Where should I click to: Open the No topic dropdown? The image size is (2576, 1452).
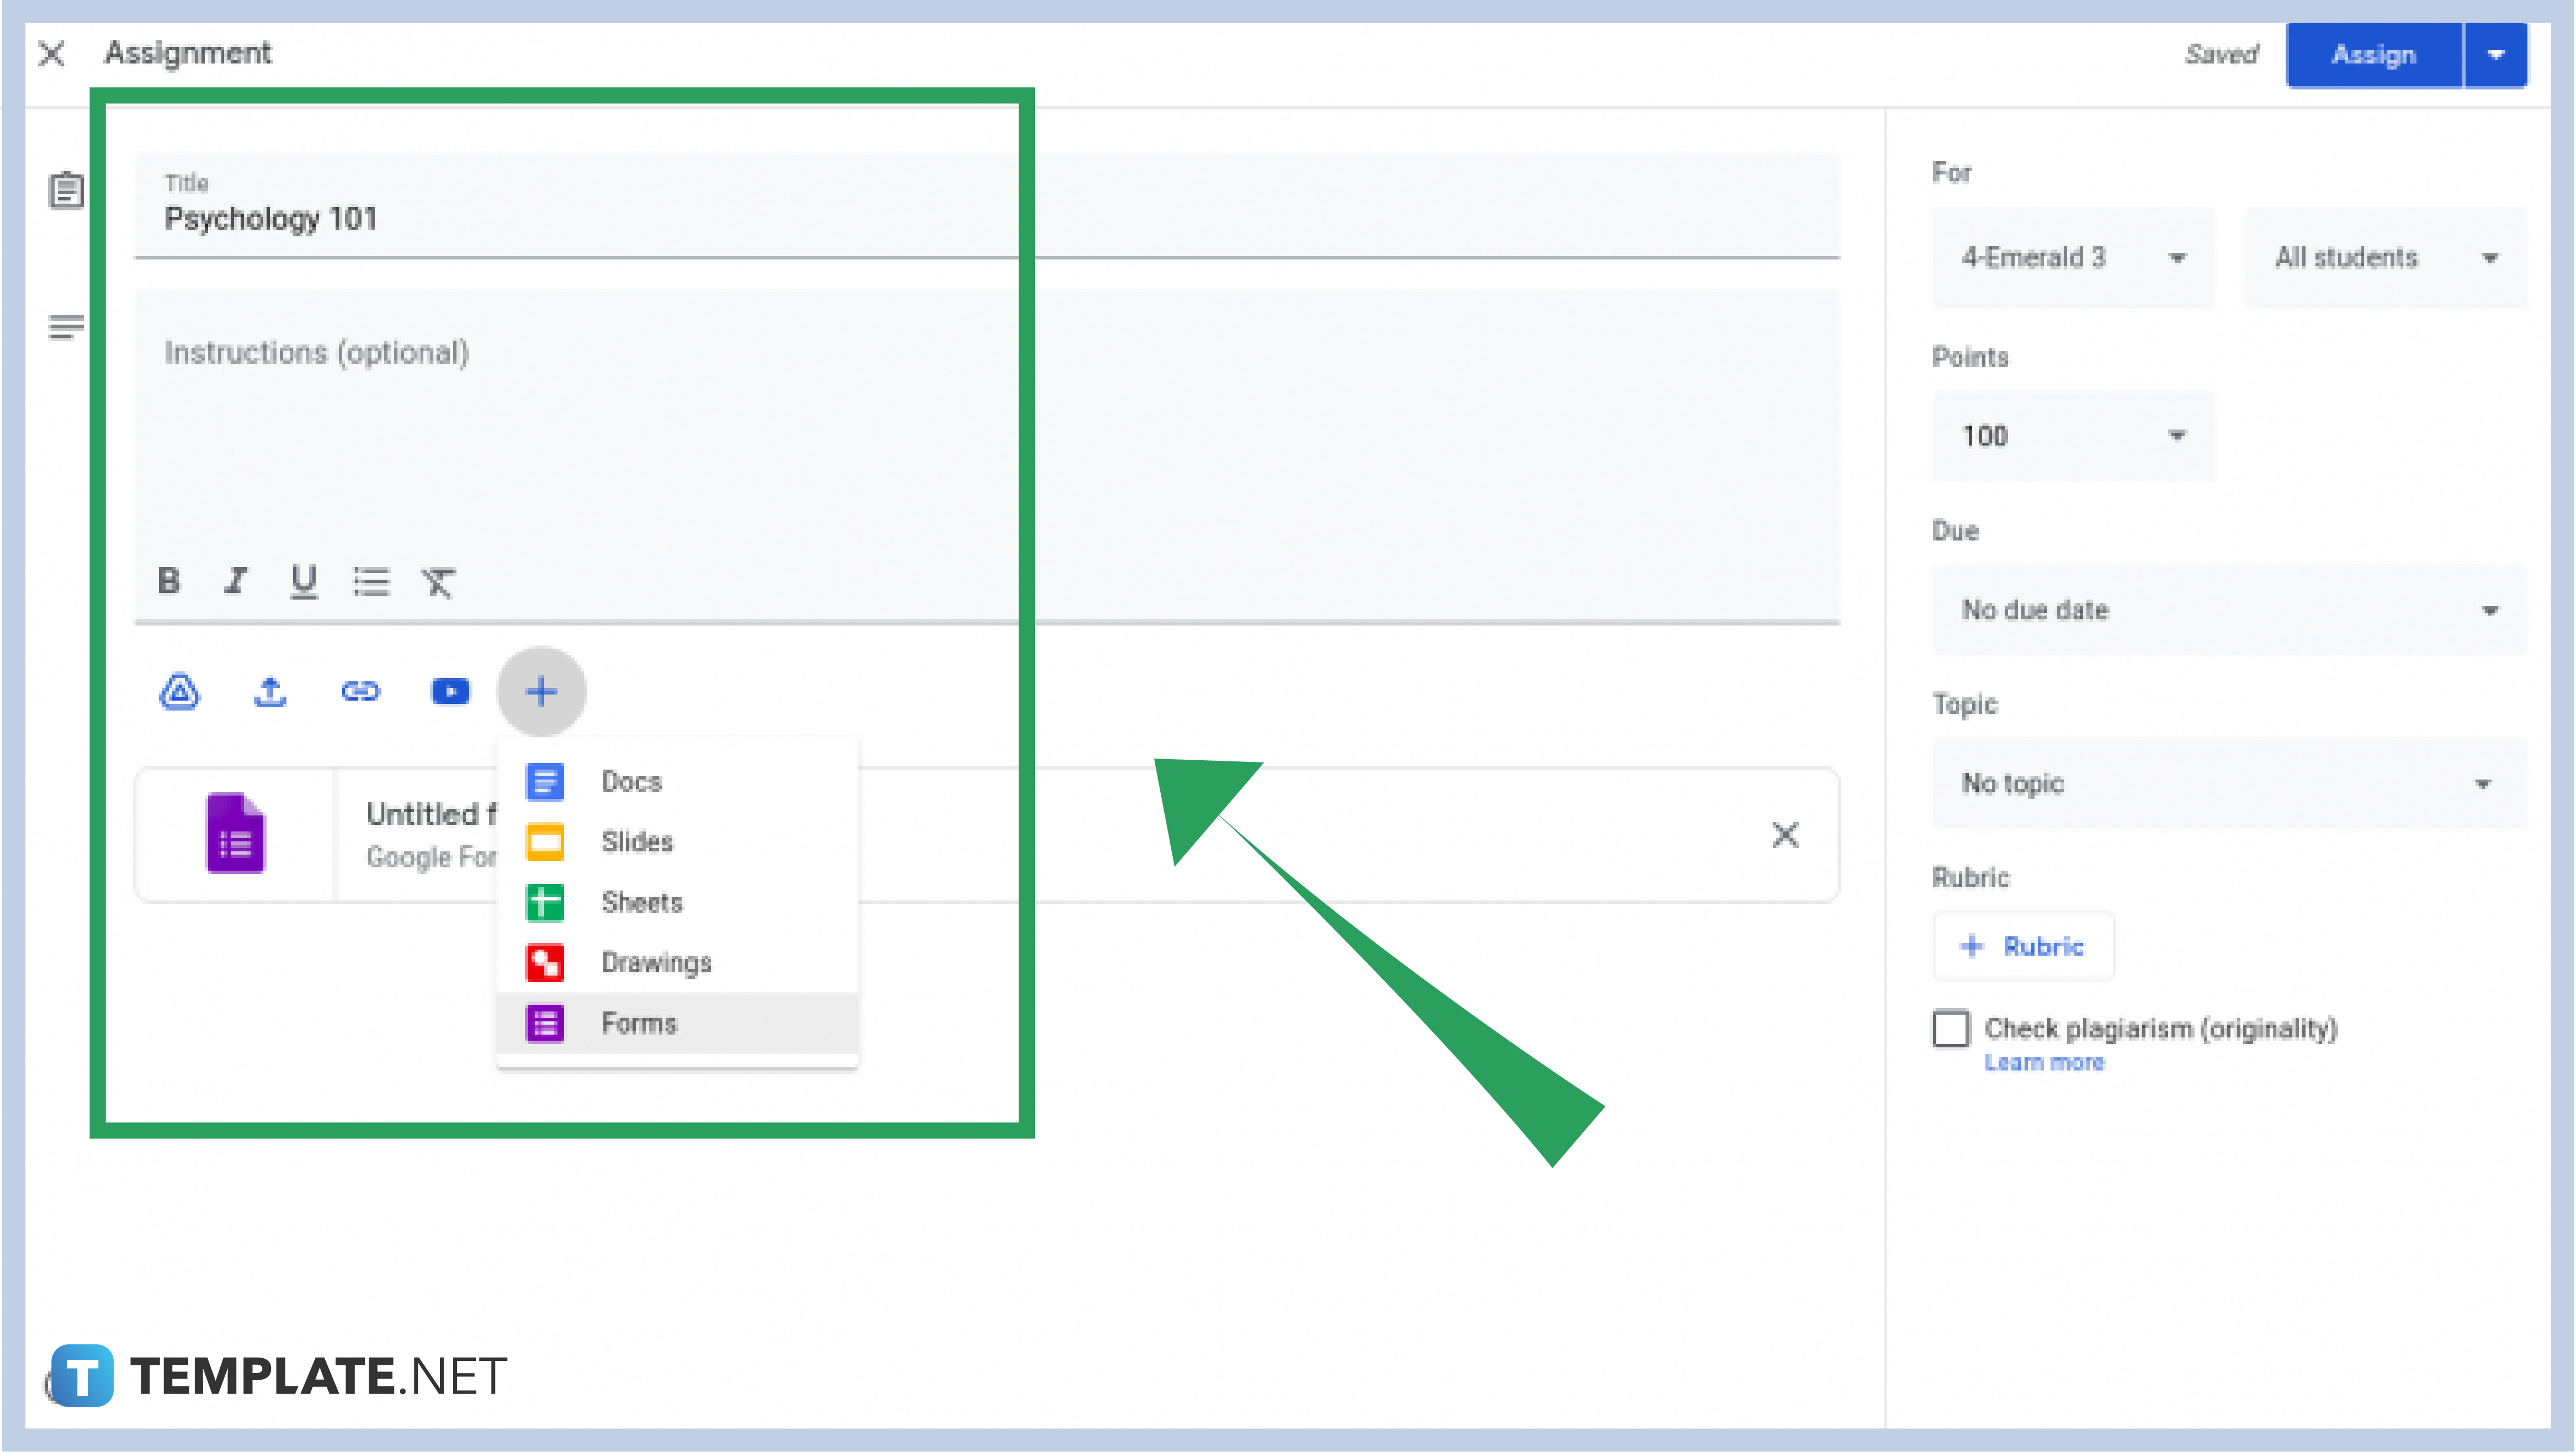coord(2229,783)
